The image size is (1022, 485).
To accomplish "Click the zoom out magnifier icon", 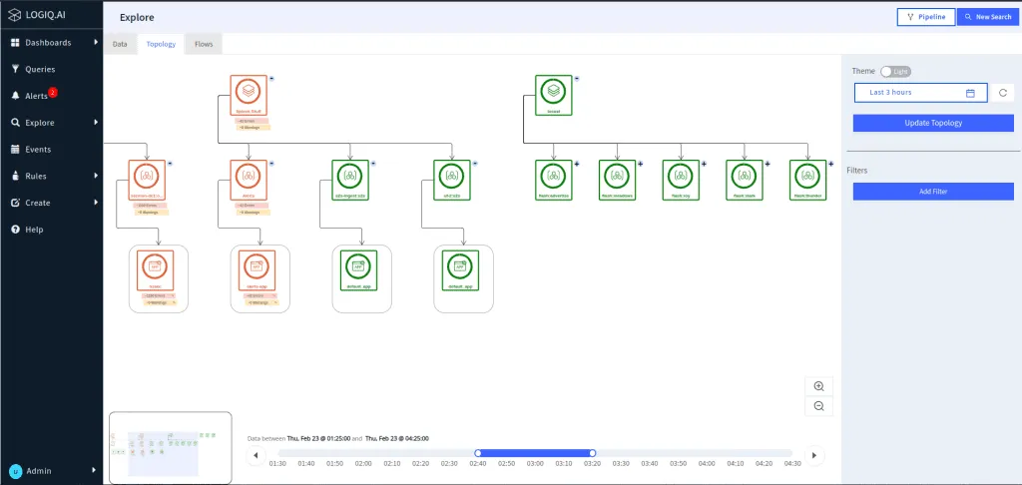I will [818, 405].
